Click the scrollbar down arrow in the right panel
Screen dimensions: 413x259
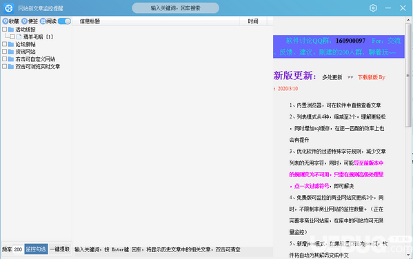pos(408,255)
